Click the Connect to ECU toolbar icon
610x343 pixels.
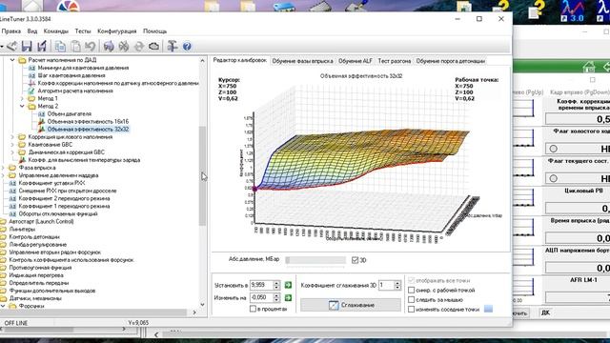(109, 47)
